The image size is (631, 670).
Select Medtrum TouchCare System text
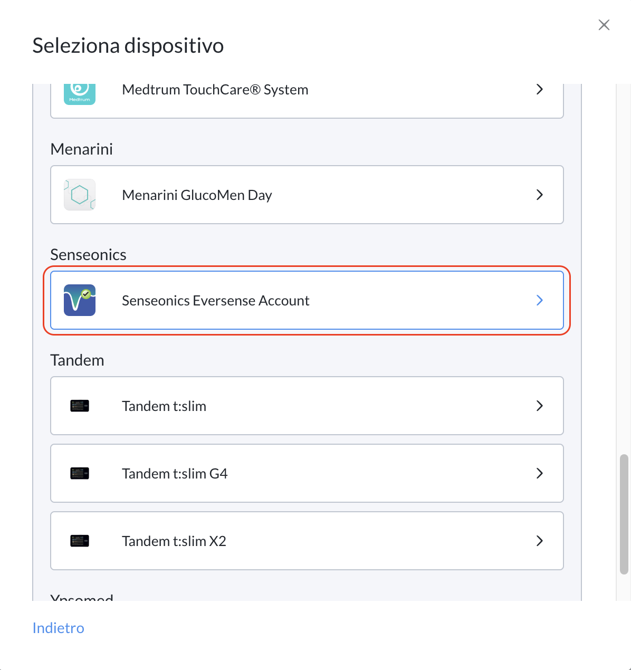click(x=215, y=90)
